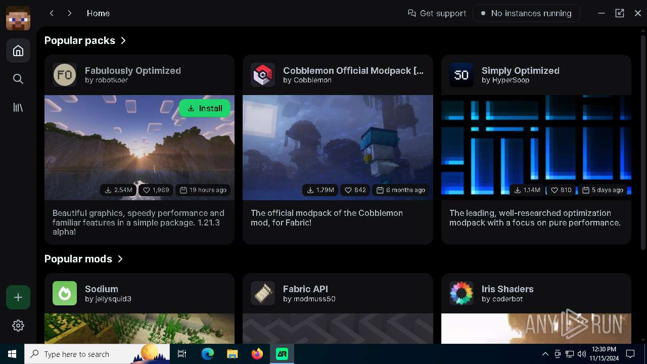
Task: Expand Popular packs section
Action: (x=85, y=40)
